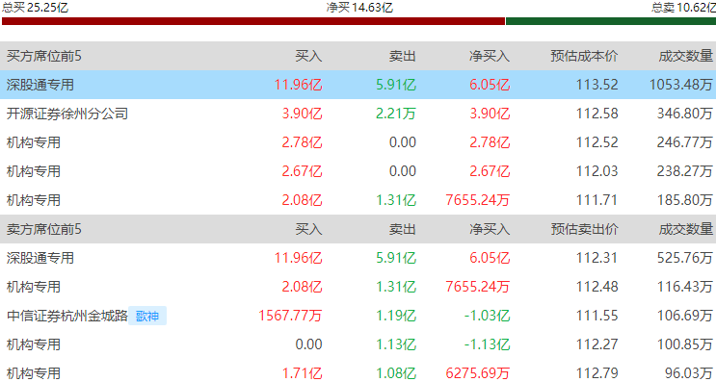Select volume value 96.03万
This screenshot has height=382, width=716.
click(x=689, y=373)
